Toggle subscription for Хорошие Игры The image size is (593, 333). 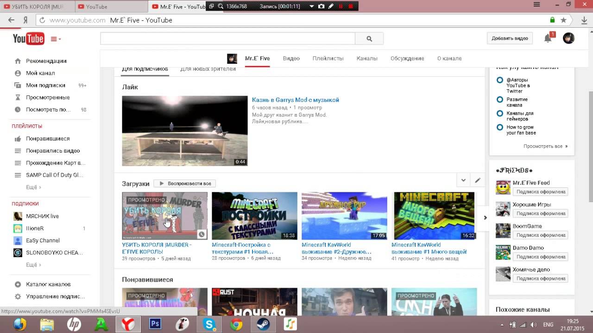pyautogui.click(x=541, y=214)
